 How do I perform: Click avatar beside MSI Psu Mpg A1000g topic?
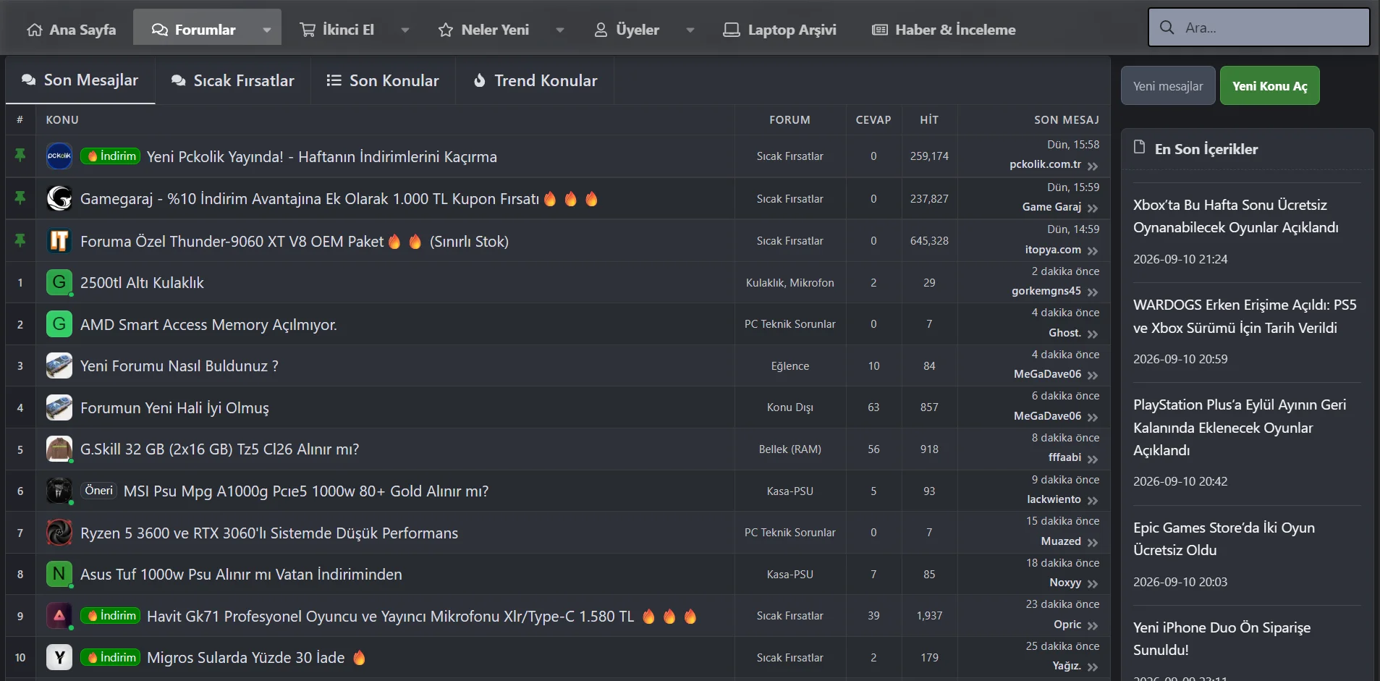tap(59, 491)
